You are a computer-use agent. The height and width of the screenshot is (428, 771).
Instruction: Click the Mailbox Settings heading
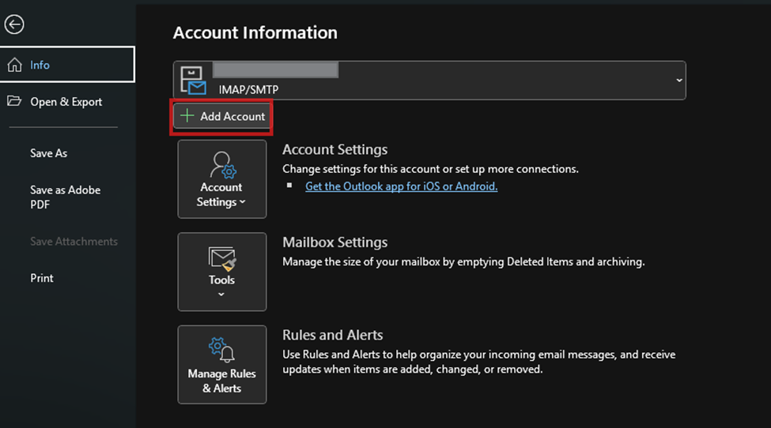(334, 242)
